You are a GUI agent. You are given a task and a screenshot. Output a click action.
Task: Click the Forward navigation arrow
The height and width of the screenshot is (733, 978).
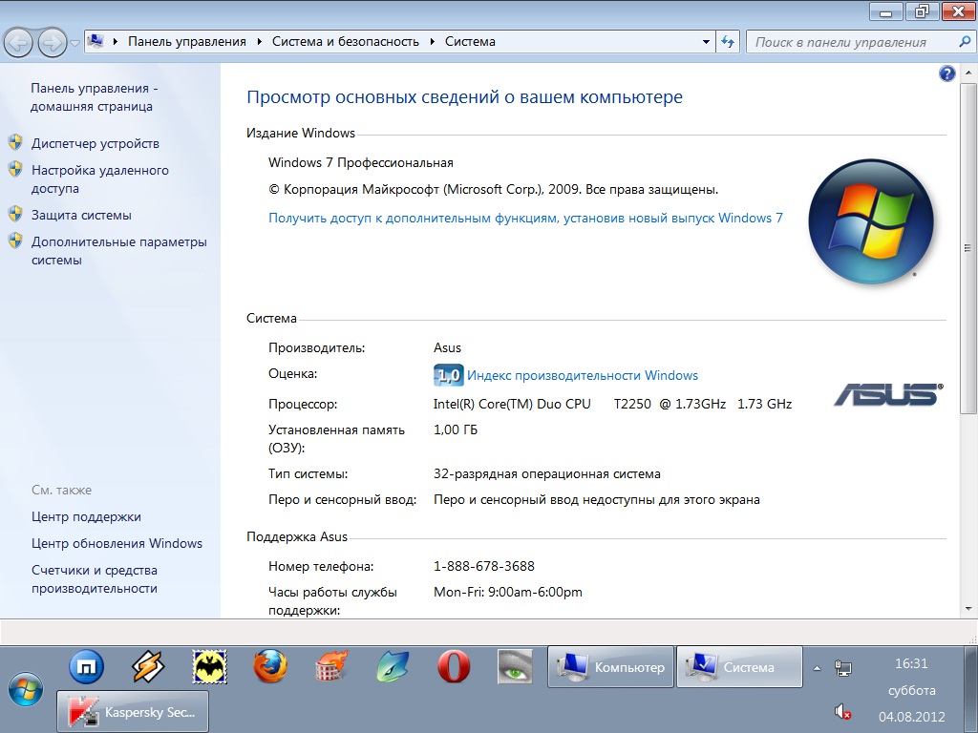click(x=52, y=43)
